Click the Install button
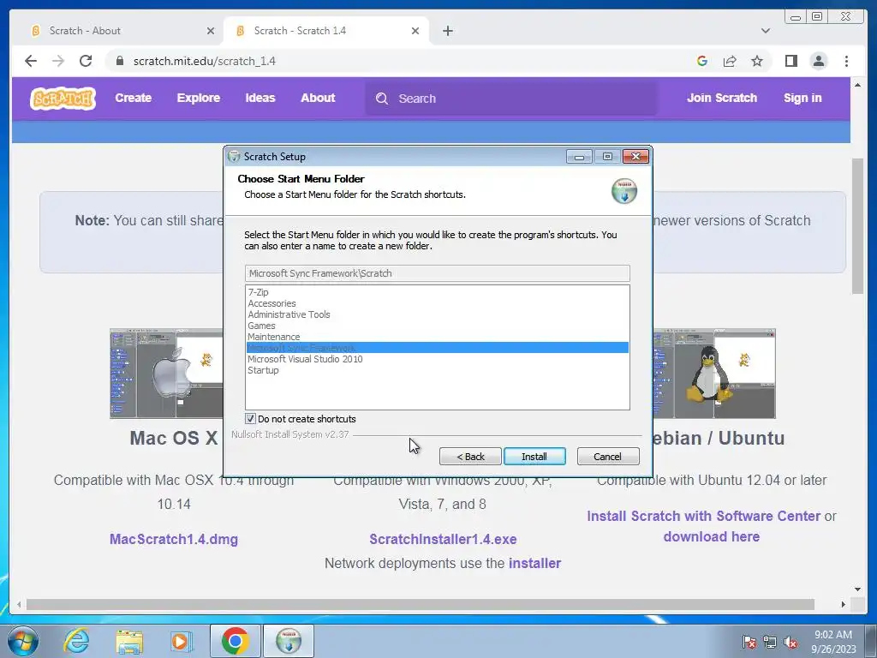The image size is (877, 658). pyautogui.click(x=534, y=457)
